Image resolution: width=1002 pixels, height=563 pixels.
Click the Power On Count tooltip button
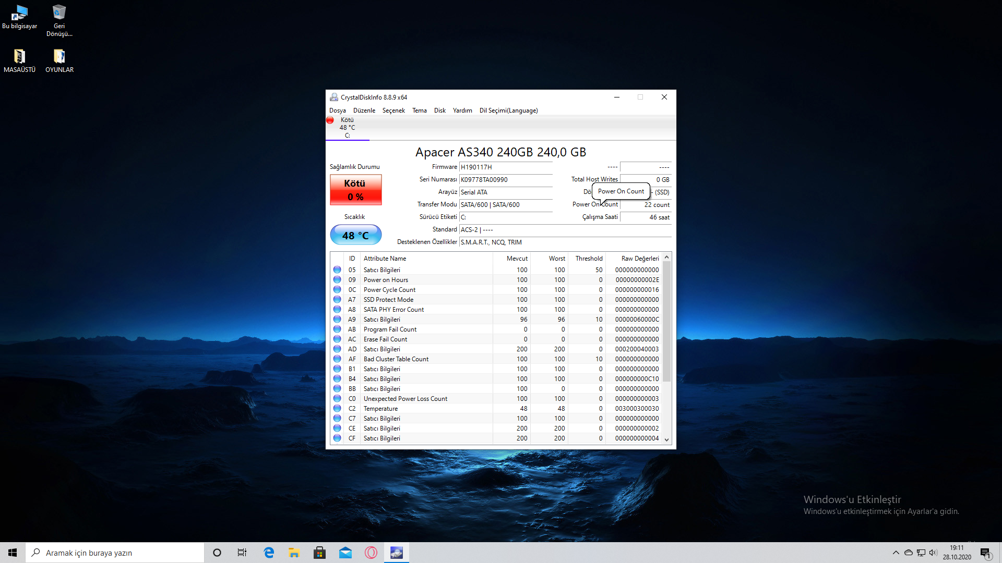(x=621, y=191)
